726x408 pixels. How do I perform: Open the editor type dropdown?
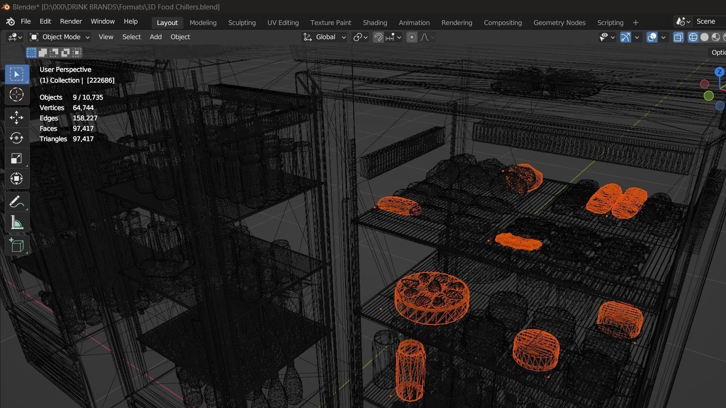pyautogui.click(x=14, y=37)
